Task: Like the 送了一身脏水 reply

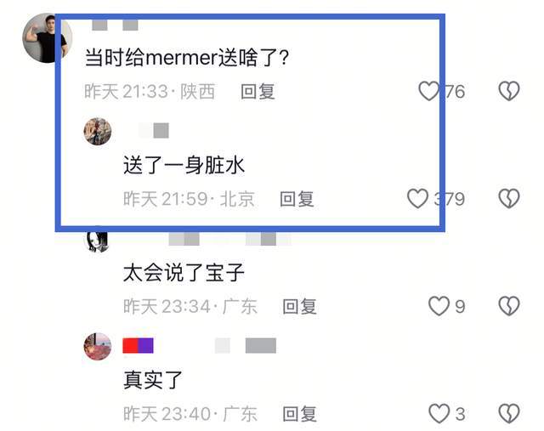Action: (417, 198)
